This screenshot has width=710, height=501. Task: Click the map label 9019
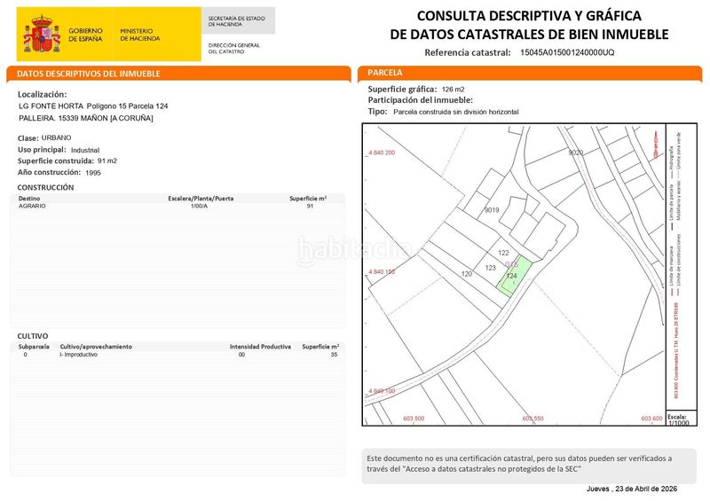(x=492, y=210)
